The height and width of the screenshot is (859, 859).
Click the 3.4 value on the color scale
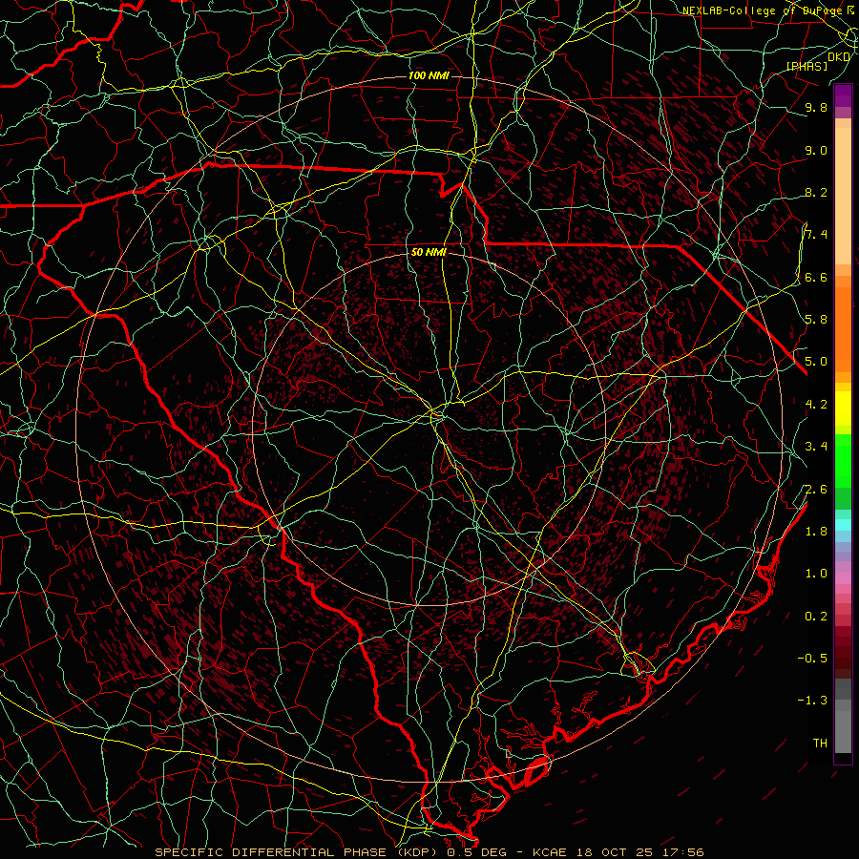click(816, 447)
